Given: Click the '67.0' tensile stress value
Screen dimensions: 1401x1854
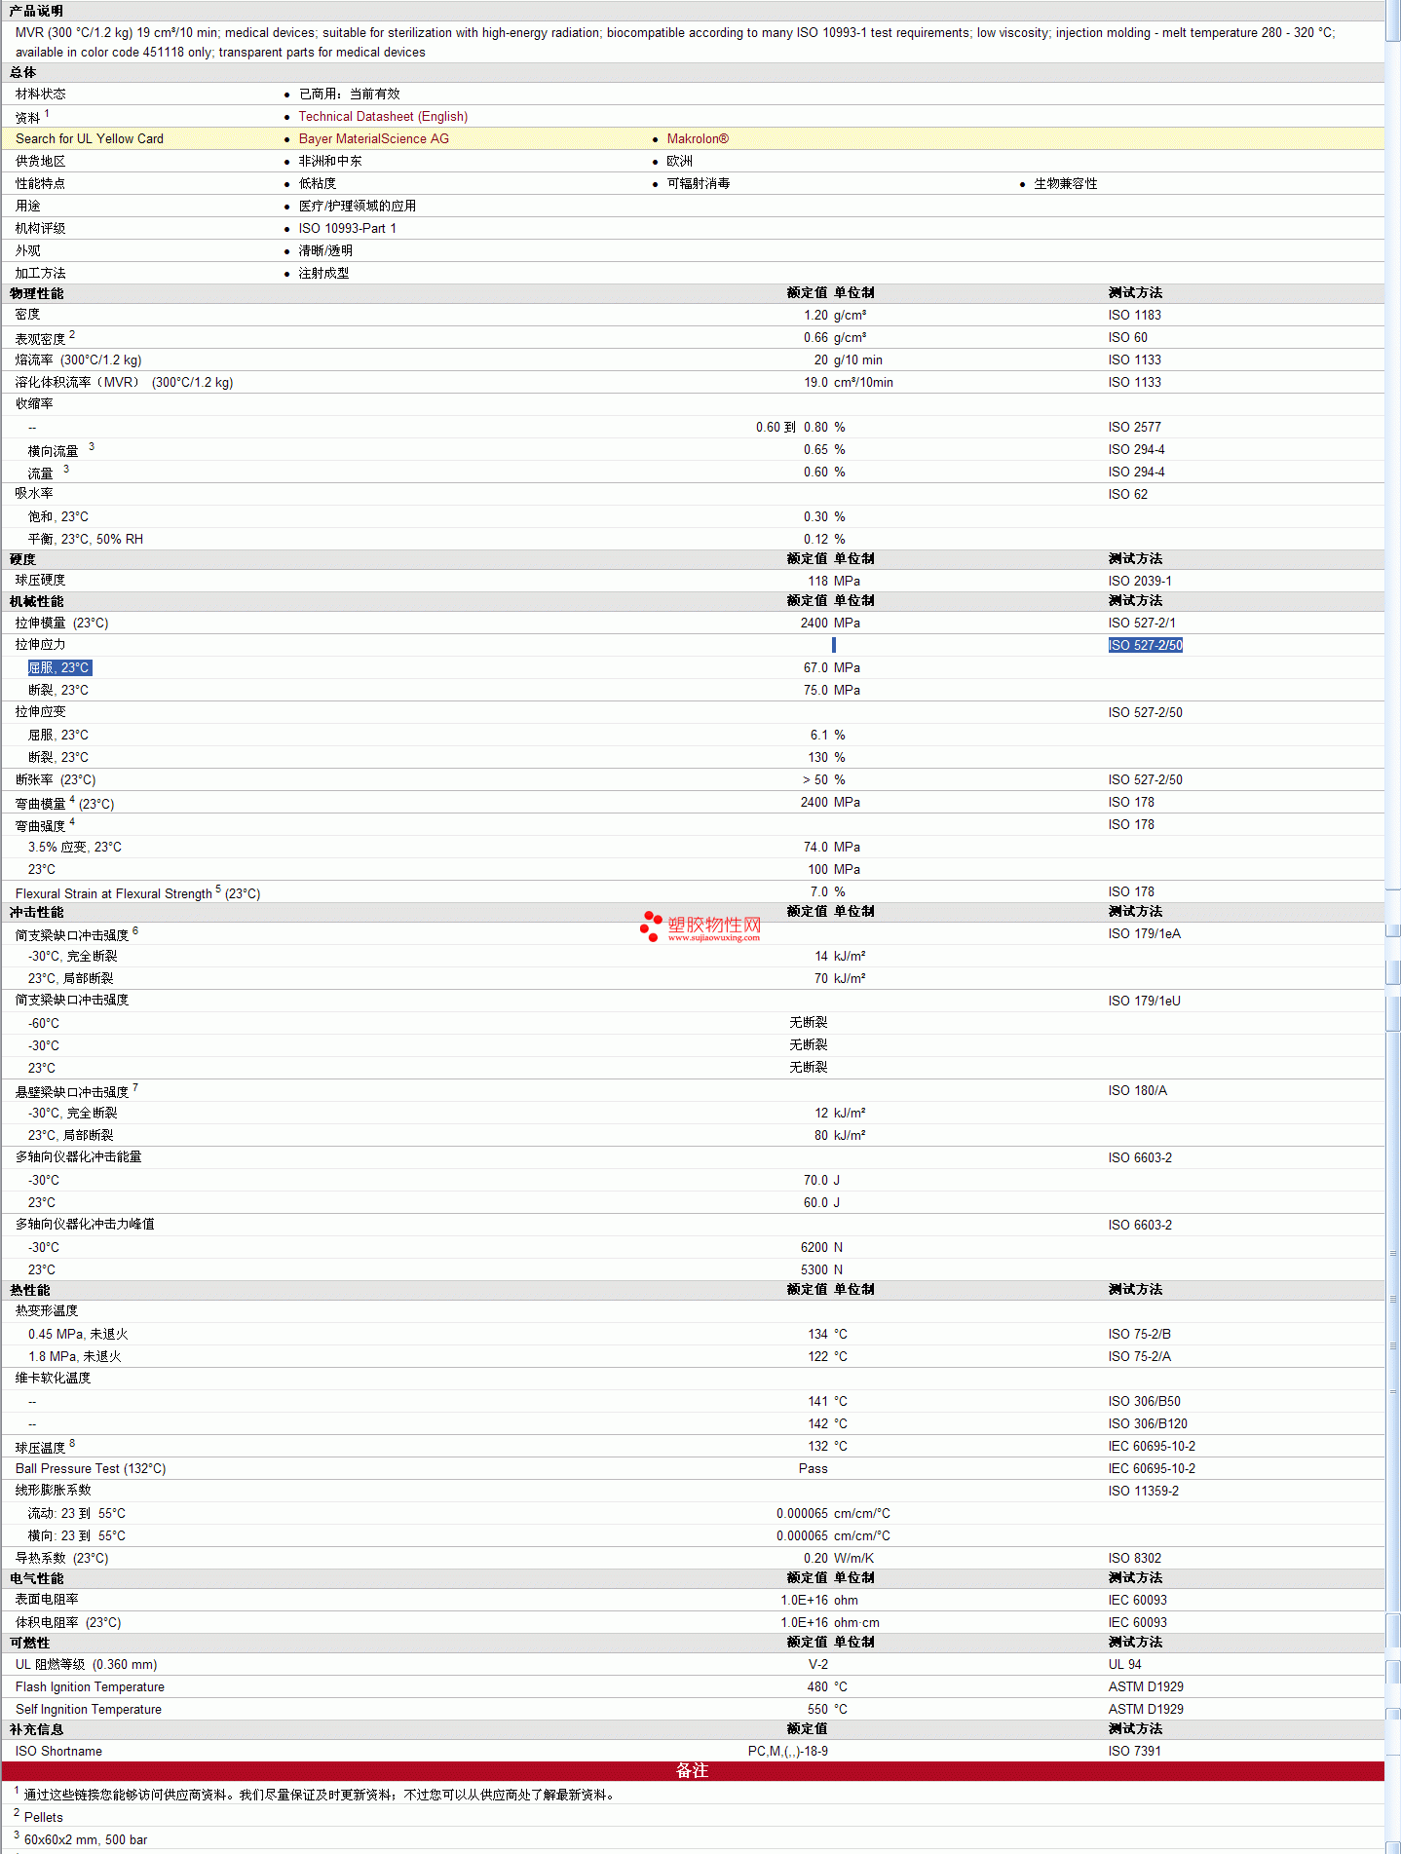Looking at the screenshot, I should coord(816,668).
